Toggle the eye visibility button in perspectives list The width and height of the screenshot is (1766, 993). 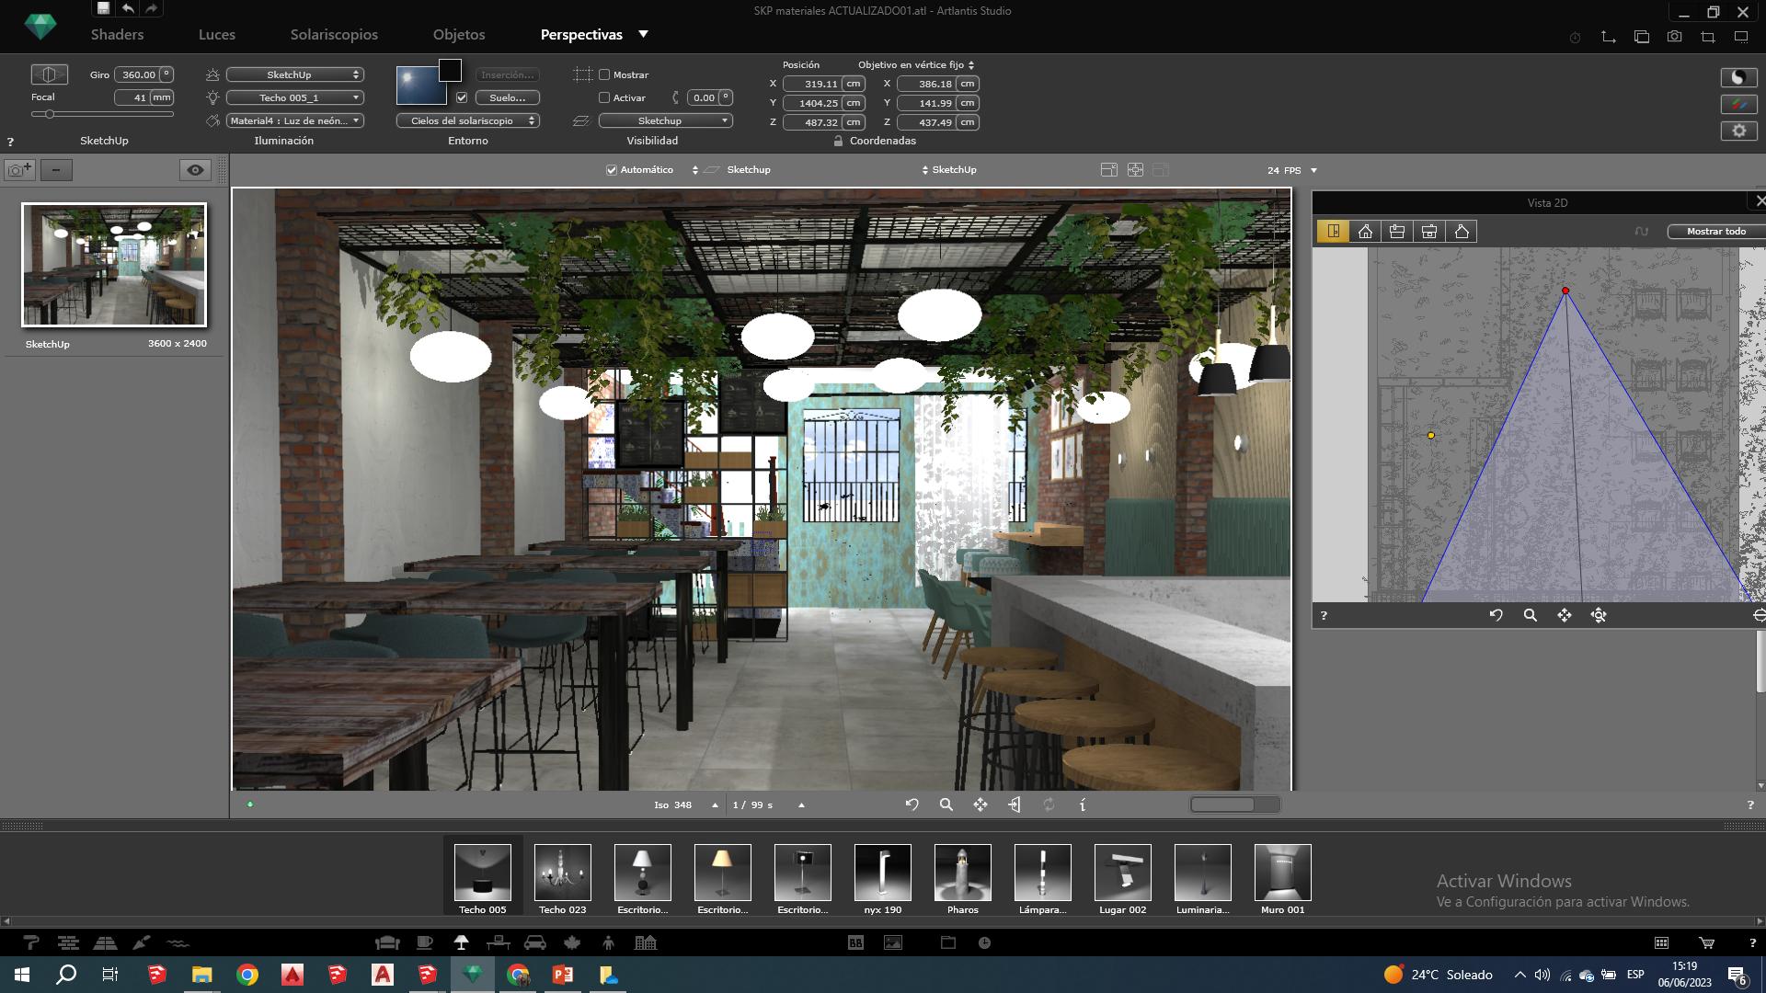[195, 170]
